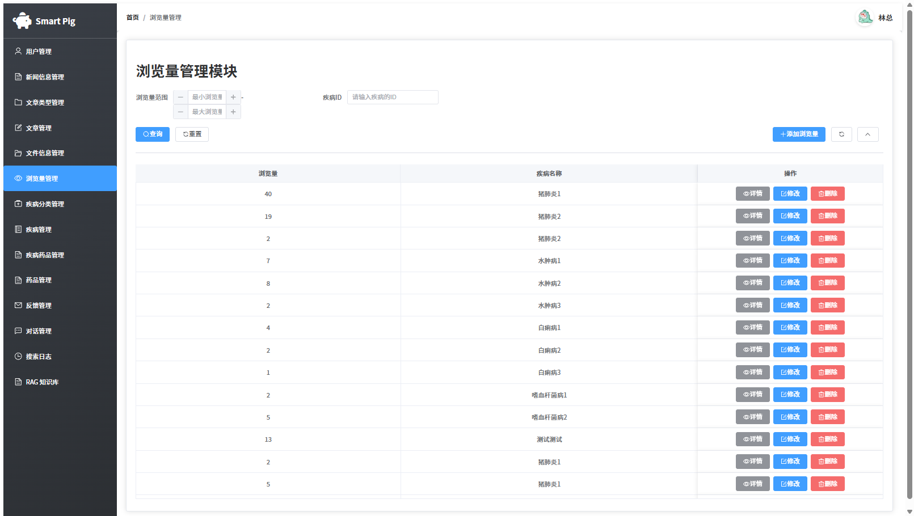Viewport: 914px width, 516px height.
Task: Open 疾病管理 in the sidebar
Action: [60, 229]
